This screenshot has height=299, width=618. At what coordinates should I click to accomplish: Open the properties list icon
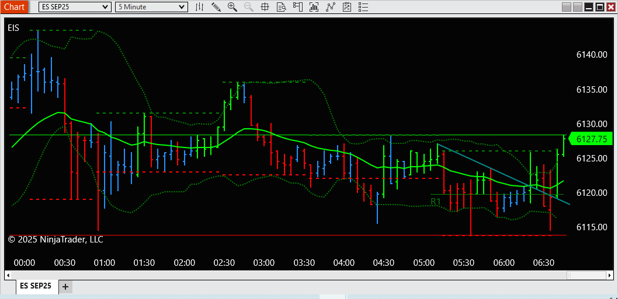[x=363, y=6]
